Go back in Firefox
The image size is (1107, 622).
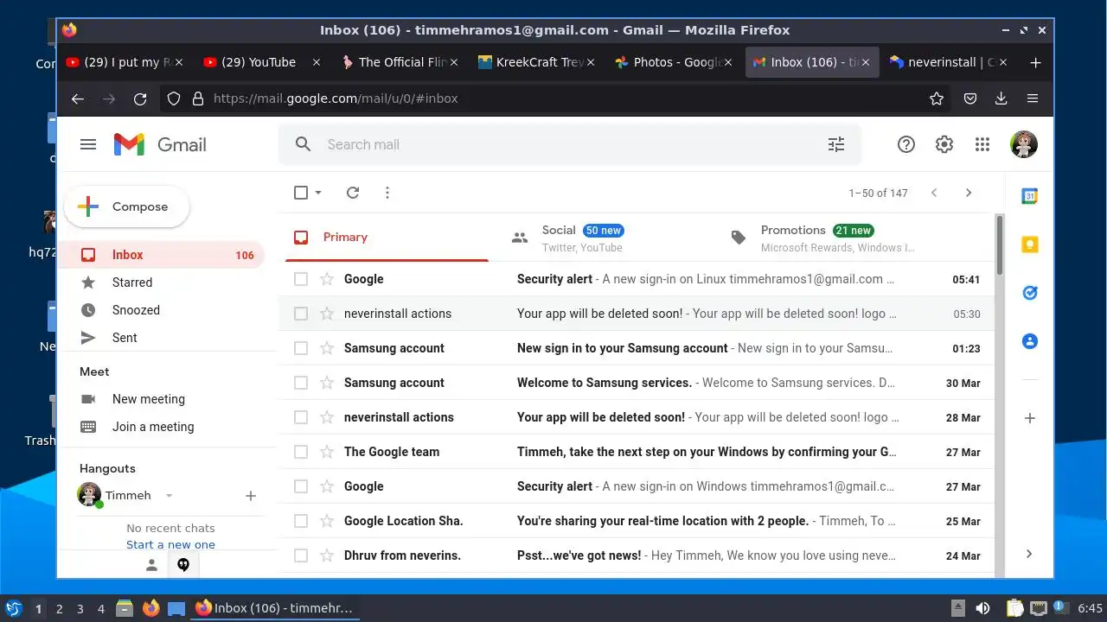[x=78, y=98]
